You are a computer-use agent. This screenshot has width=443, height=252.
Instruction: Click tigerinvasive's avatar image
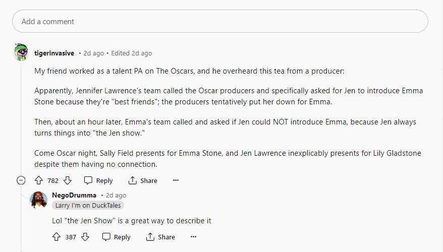coord(21,52)
